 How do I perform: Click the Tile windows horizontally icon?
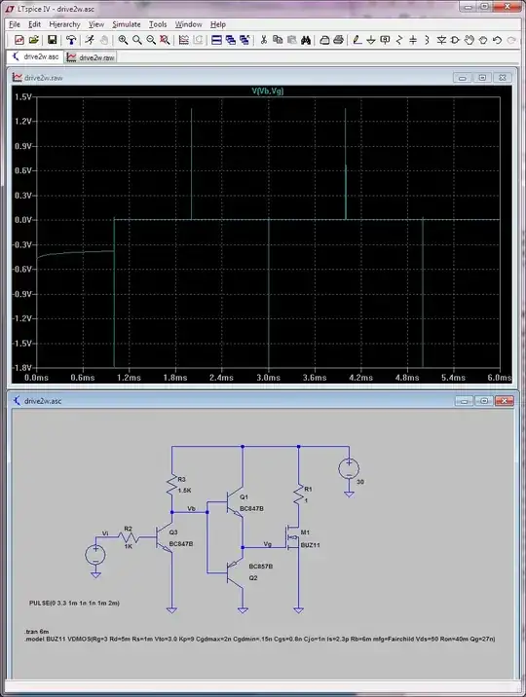216,40
